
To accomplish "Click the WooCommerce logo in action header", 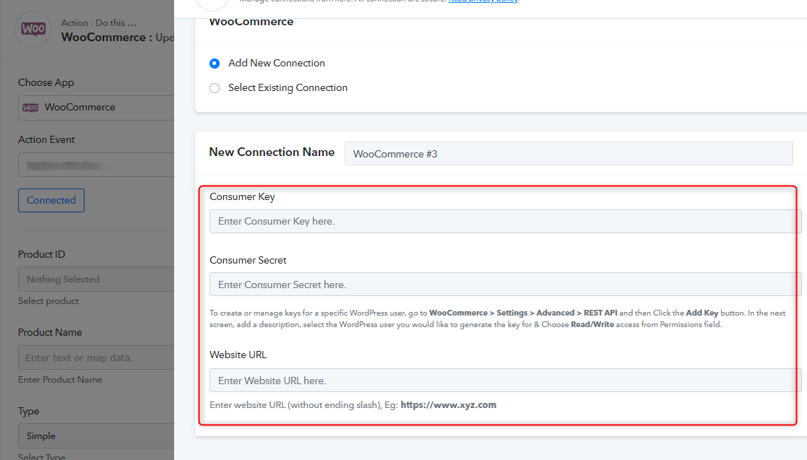I will pyautogui.click(x=33, y=30).
